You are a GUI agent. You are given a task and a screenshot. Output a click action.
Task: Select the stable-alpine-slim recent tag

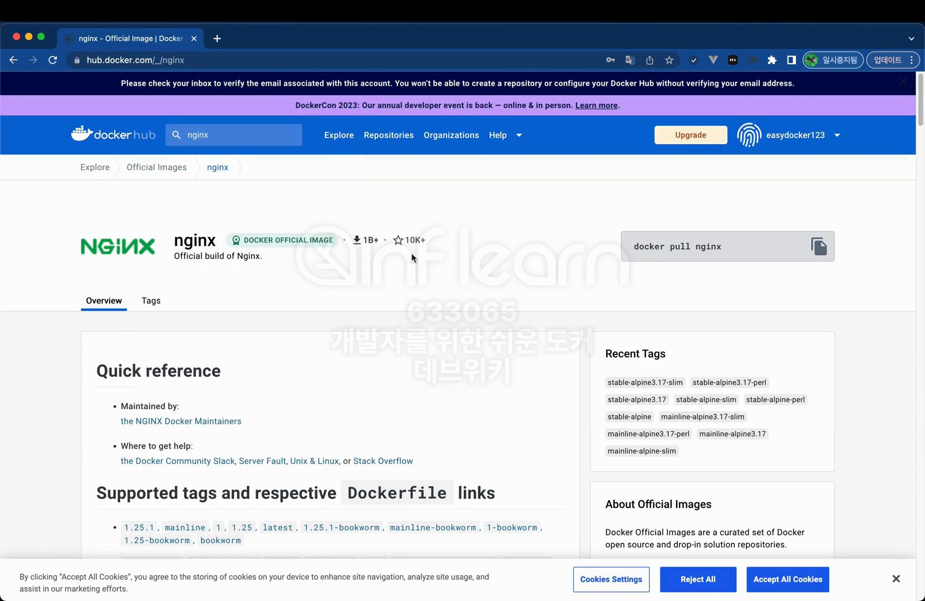click(706, 400)
